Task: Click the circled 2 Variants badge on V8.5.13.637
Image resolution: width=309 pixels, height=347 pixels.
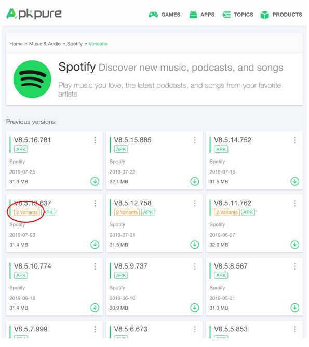Action: click(27, 212)
